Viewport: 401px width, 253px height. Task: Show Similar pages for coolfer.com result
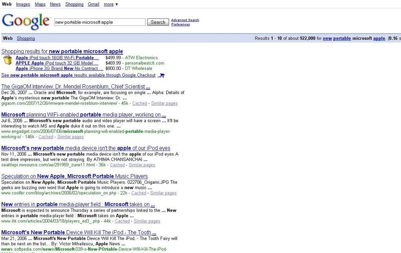click(x=163, y=193)
